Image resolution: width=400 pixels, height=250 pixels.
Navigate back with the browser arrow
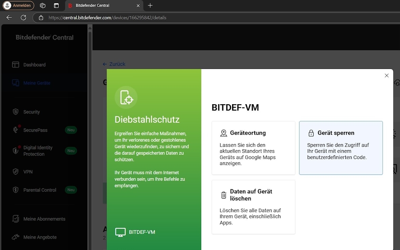pyautogui.click(x=9, y=17)
